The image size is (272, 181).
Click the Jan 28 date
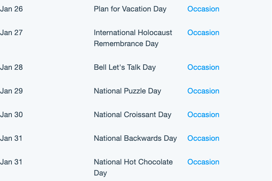(x=11, y=67)
